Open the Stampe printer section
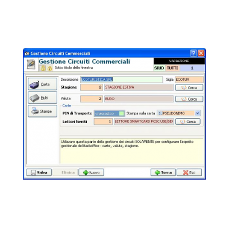Image resolution: width=229 pixels, height=229 pixels. (x=42, y=111)
